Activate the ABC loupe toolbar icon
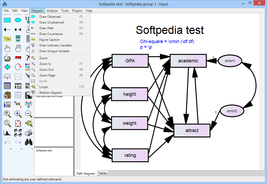The image size is (267, 184). [28, 123]
